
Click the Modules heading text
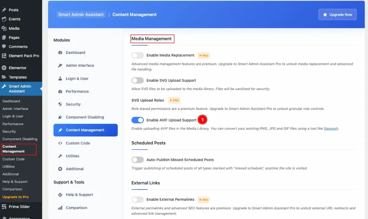click(x=62, y=40)
